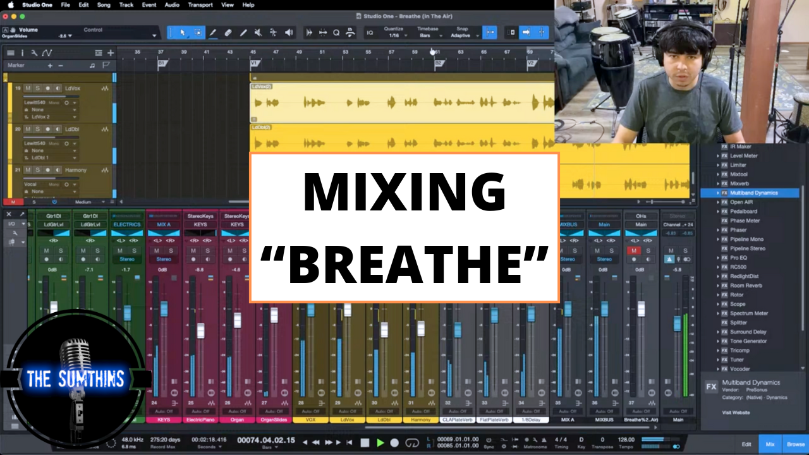The height and width of the screenshot is (455, 809).
Task: Add a track with the plus icon
Action: 111,53
